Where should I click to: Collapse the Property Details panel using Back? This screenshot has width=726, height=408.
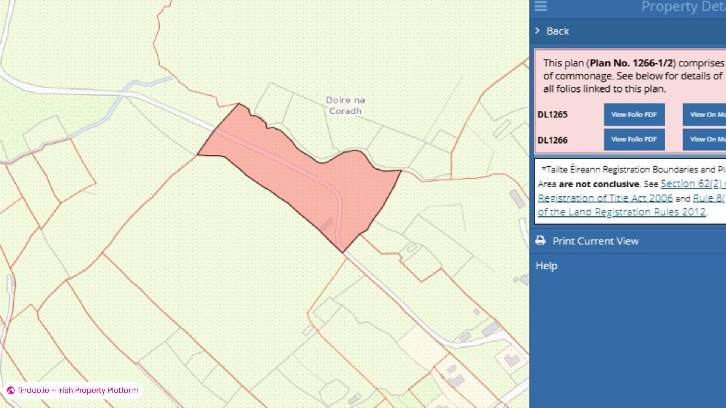coord(557,31)
